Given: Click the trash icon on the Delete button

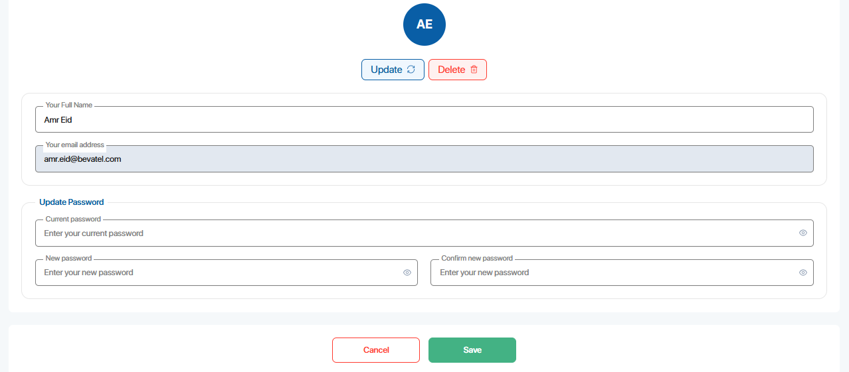Looking at the screenshot, I should tap(474, 70).
